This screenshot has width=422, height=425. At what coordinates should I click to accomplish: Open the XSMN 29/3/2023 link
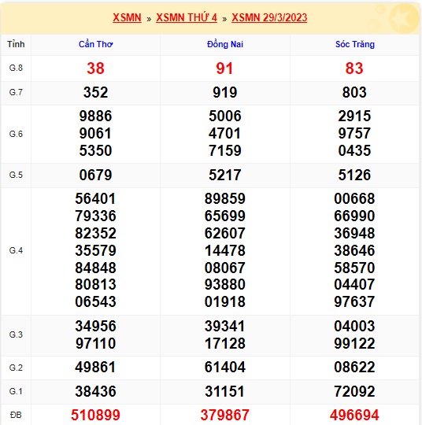[x=269, y=17]
